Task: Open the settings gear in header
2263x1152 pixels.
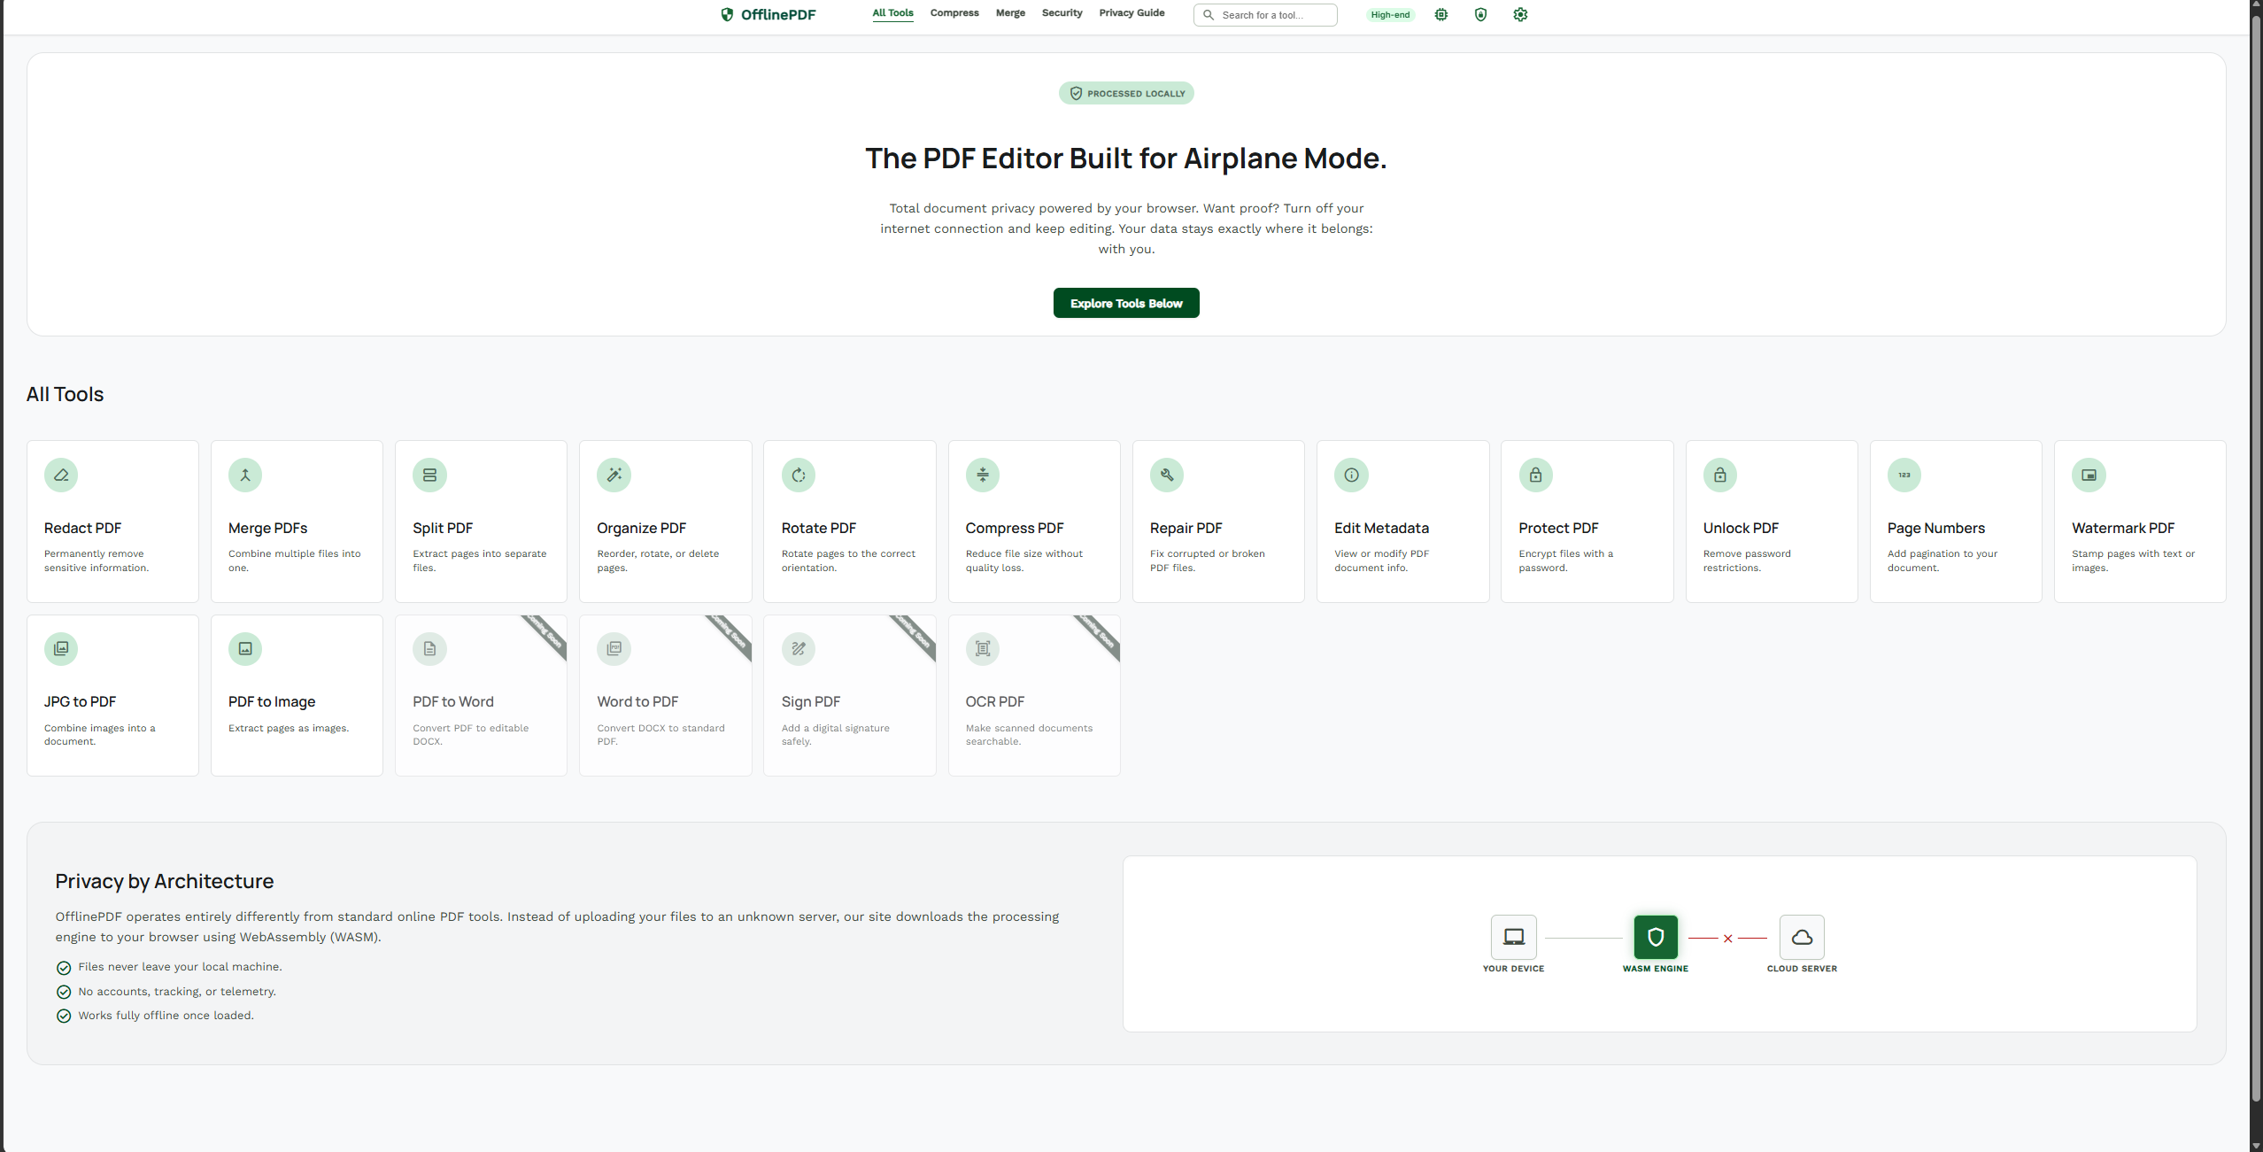Action: pos(1520,14)
